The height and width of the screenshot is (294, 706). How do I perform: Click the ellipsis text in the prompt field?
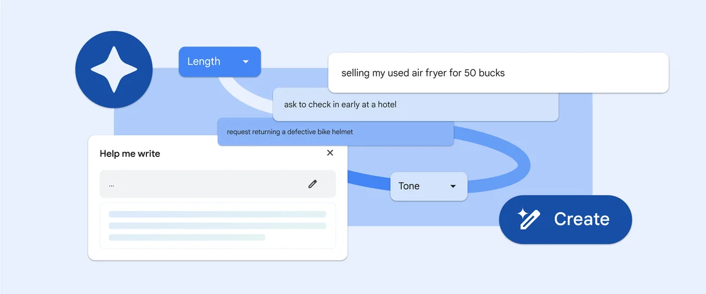[112, 185]
